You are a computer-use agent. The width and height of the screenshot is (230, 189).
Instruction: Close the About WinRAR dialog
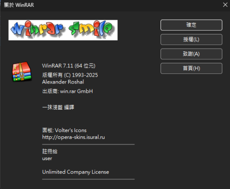[225, 5]
